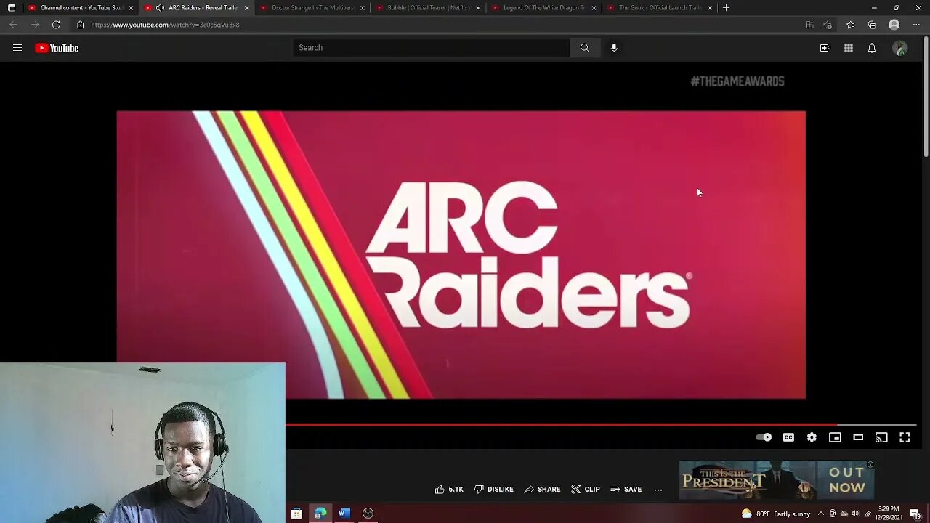Open player settings gear
Viewport: 930px width, 523px height.
(812, 437)
